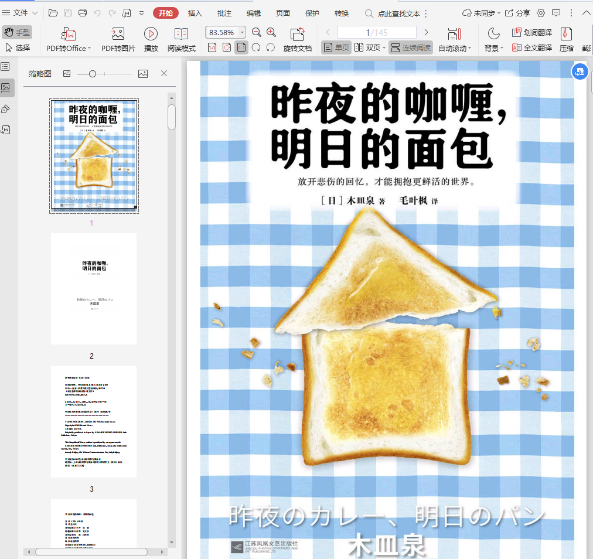Select actual size 1:1 view icon
593x559 pixels.
click(212, 47)
